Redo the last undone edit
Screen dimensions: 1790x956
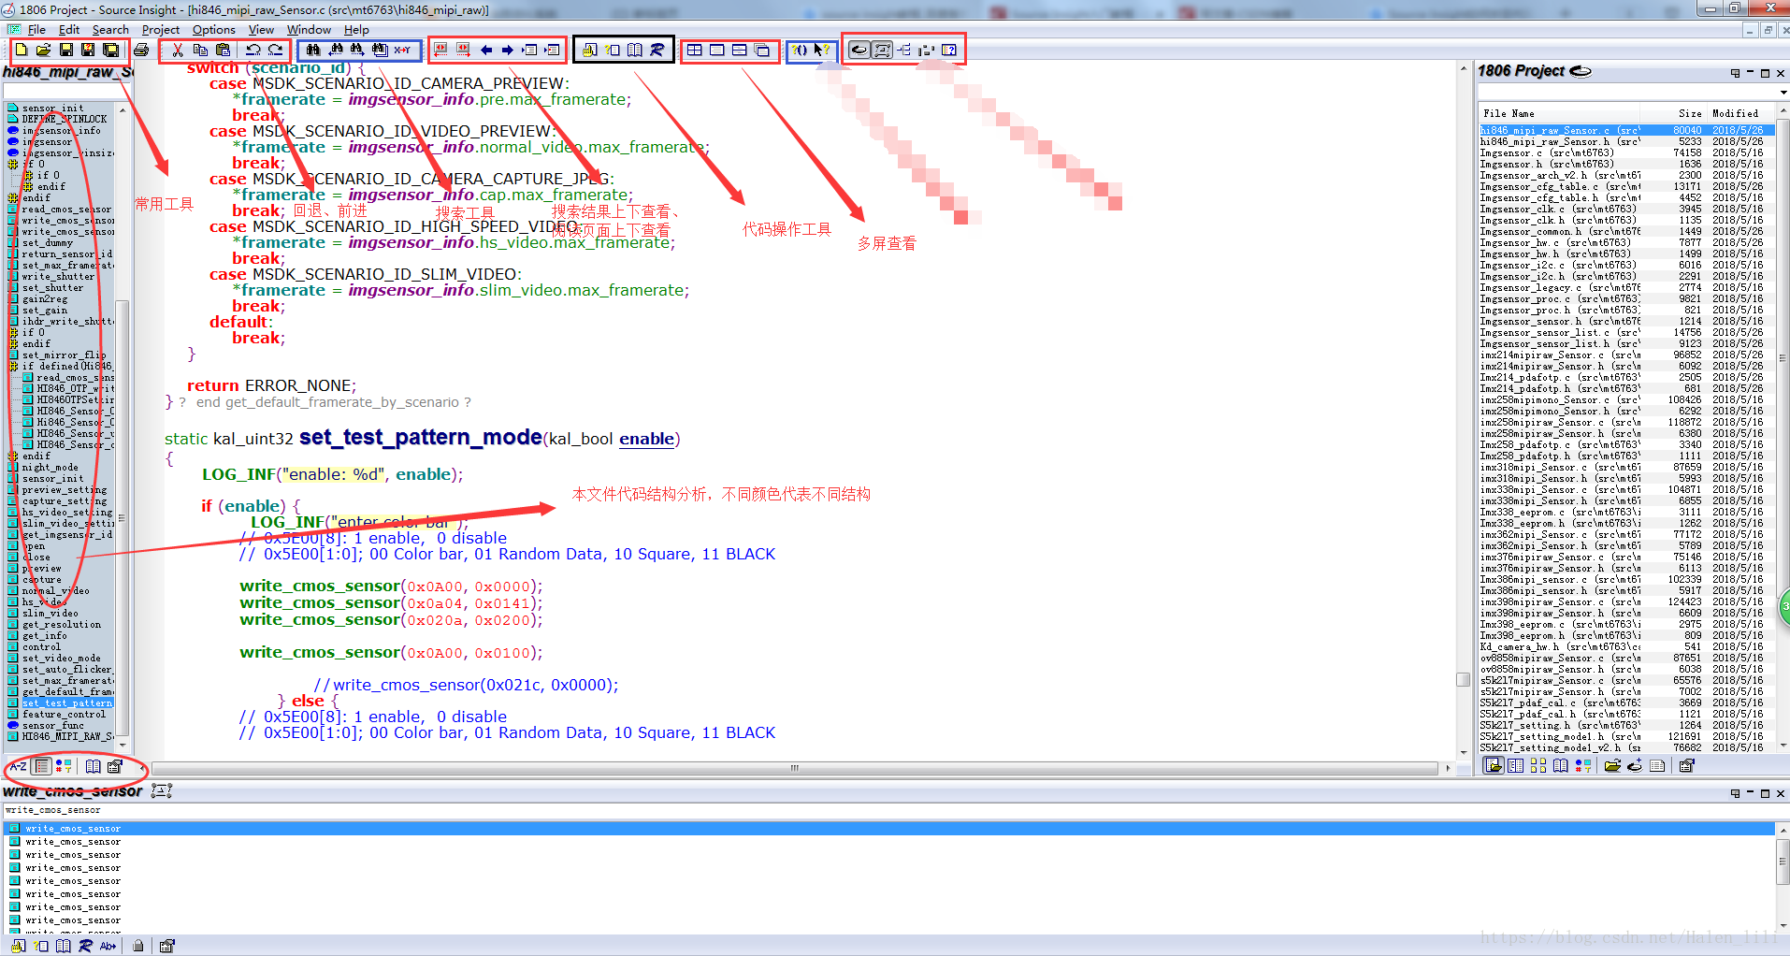pos(275,50)
